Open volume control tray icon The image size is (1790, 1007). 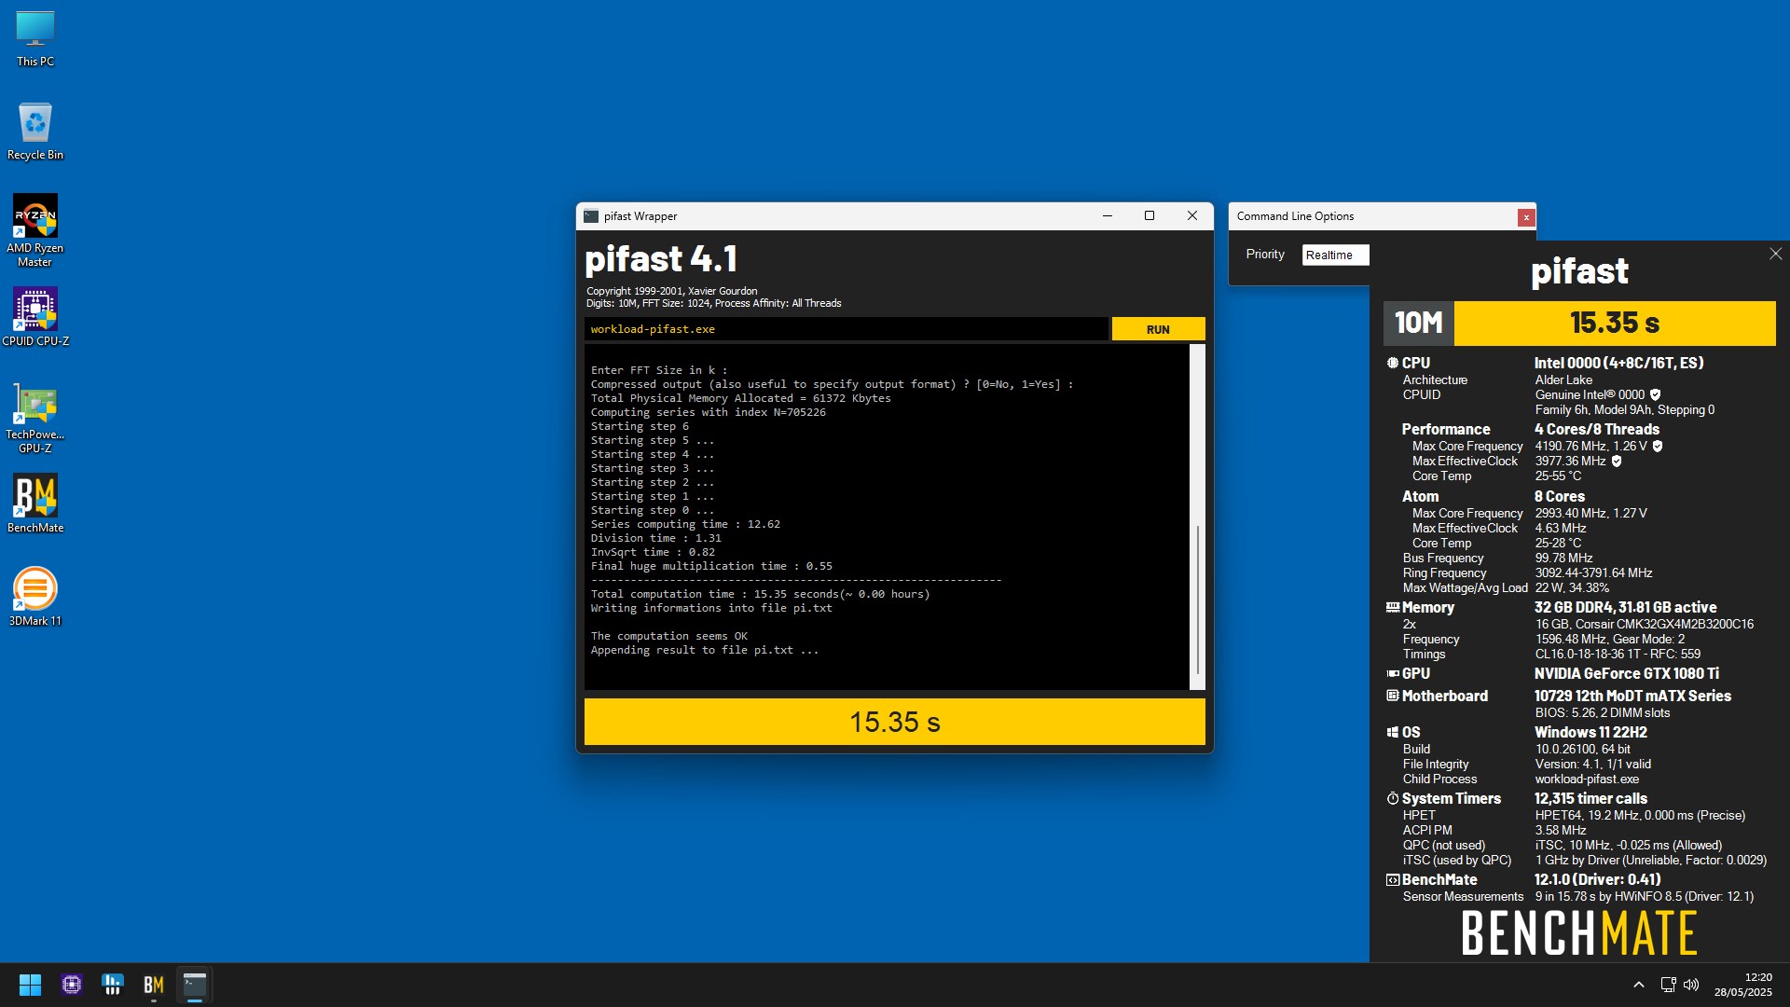(1691, 985)
